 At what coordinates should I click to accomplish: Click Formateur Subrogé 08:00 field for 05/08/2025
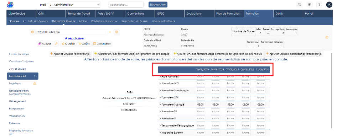(200, 104)
